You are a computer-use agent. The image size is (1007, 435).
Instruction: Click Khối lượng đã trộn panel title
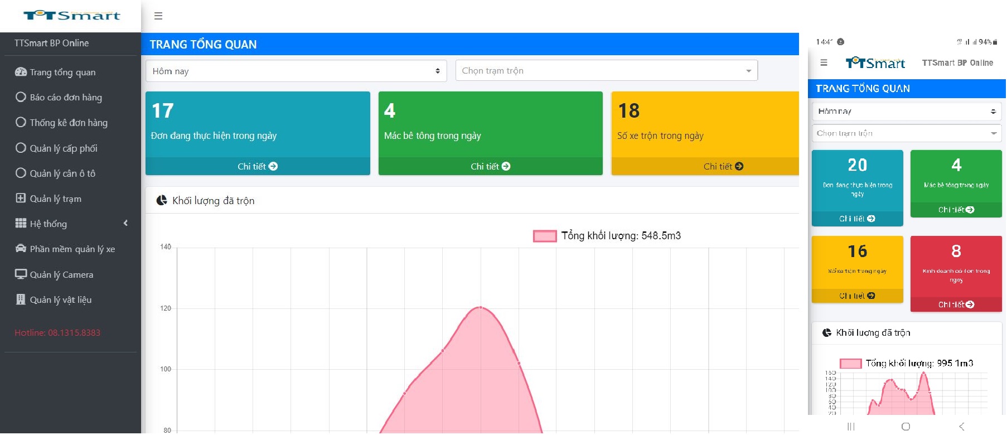click(213, 201)
